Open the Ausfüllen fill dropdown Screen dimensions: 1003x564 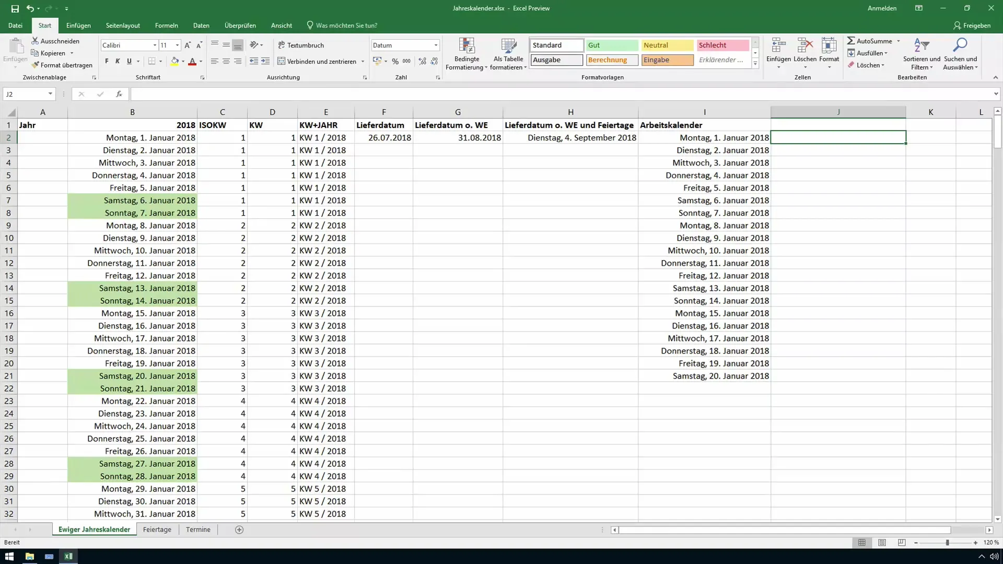(x=868, y=53)
